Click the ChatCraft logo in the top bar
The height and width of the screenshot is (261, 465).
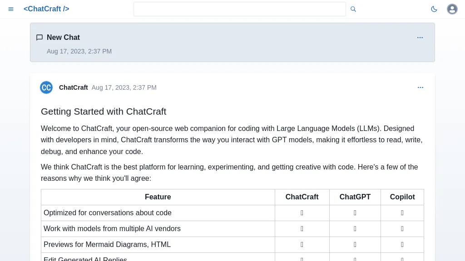tap(46, 9)
